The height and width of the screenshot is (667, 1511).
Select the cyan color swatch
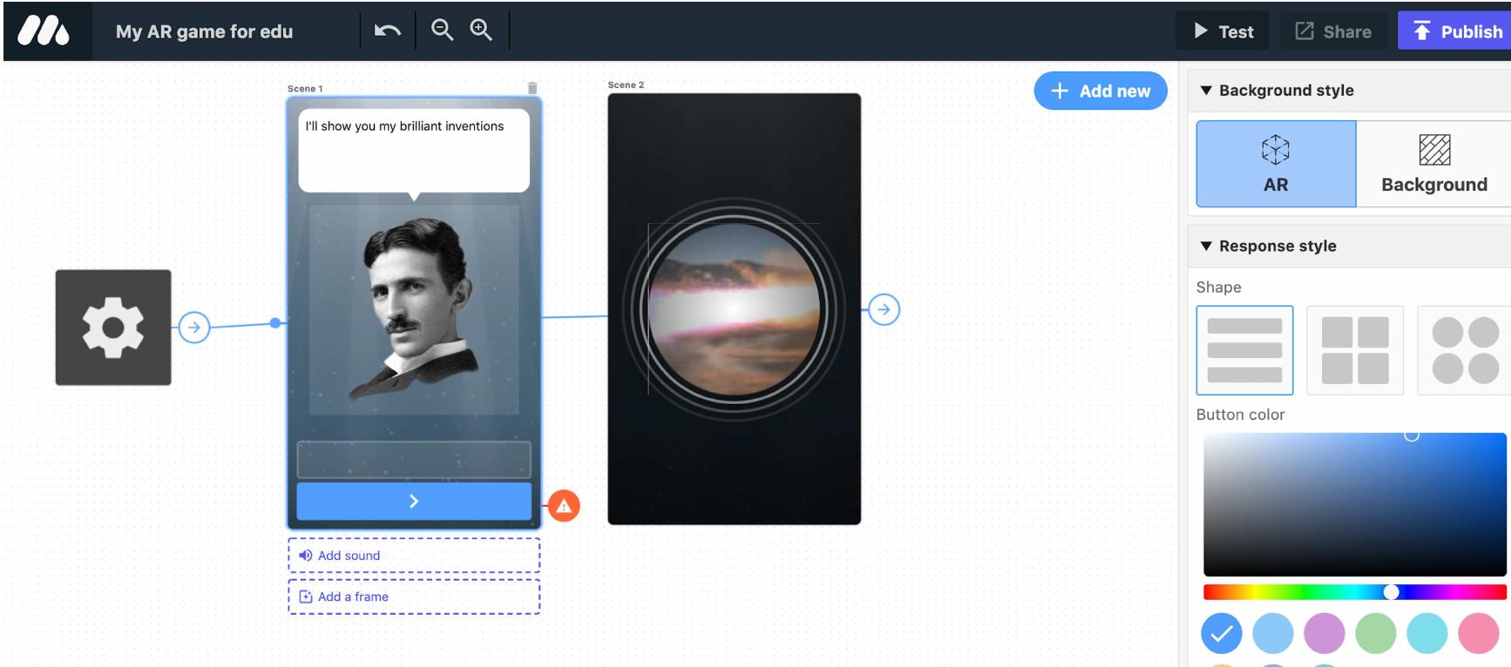click(x=1427, y=633)
